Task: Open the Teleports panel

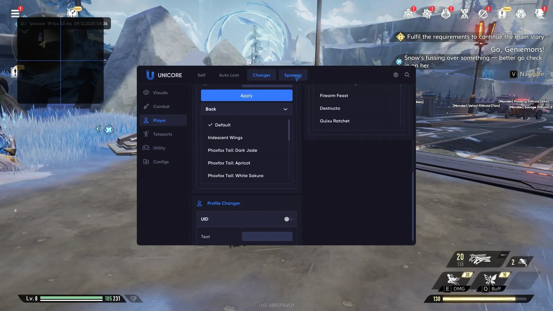Action: [x=162, y=134]
